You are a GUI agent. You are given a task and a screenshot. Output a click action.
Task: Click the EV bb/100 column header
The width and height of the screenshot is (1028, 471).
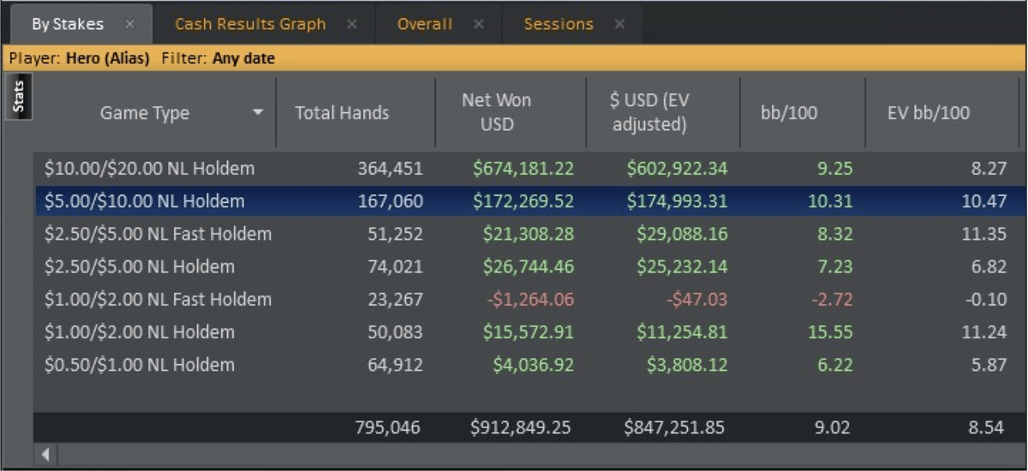point(929,113)
